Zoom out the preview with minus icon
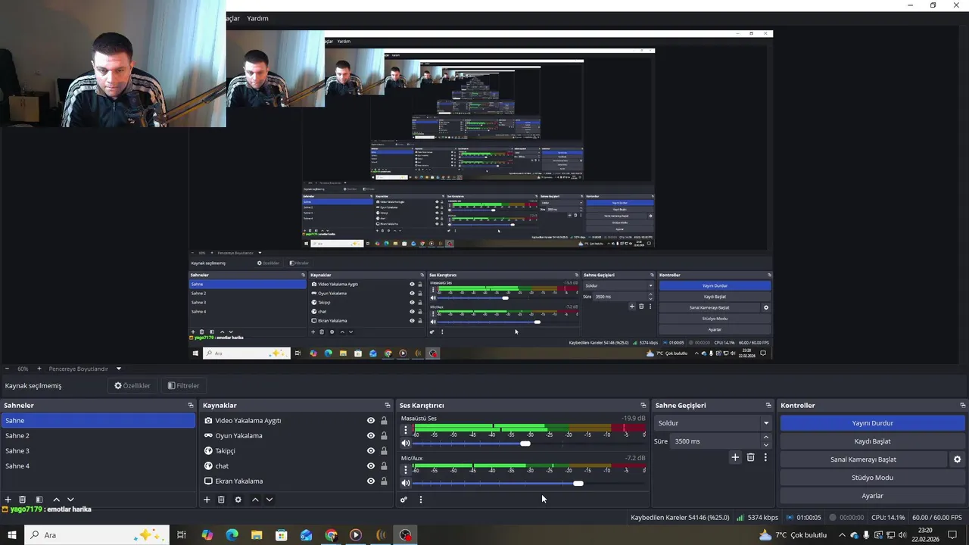Image resolution: width=969 pixels, height=545 pixels. (7, 369)
